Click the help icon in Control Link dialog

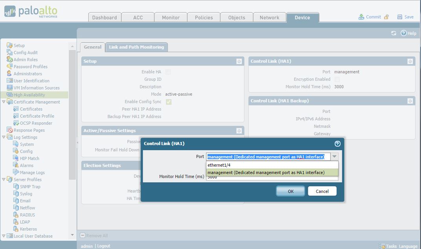click(337, 144)
